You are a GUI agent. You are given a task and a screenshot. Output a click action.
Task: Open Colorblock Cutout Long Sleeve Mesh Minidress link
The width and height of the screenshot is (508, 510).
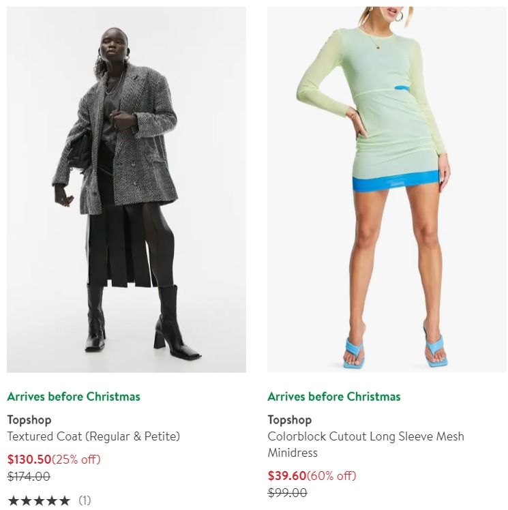click(366, 445)
